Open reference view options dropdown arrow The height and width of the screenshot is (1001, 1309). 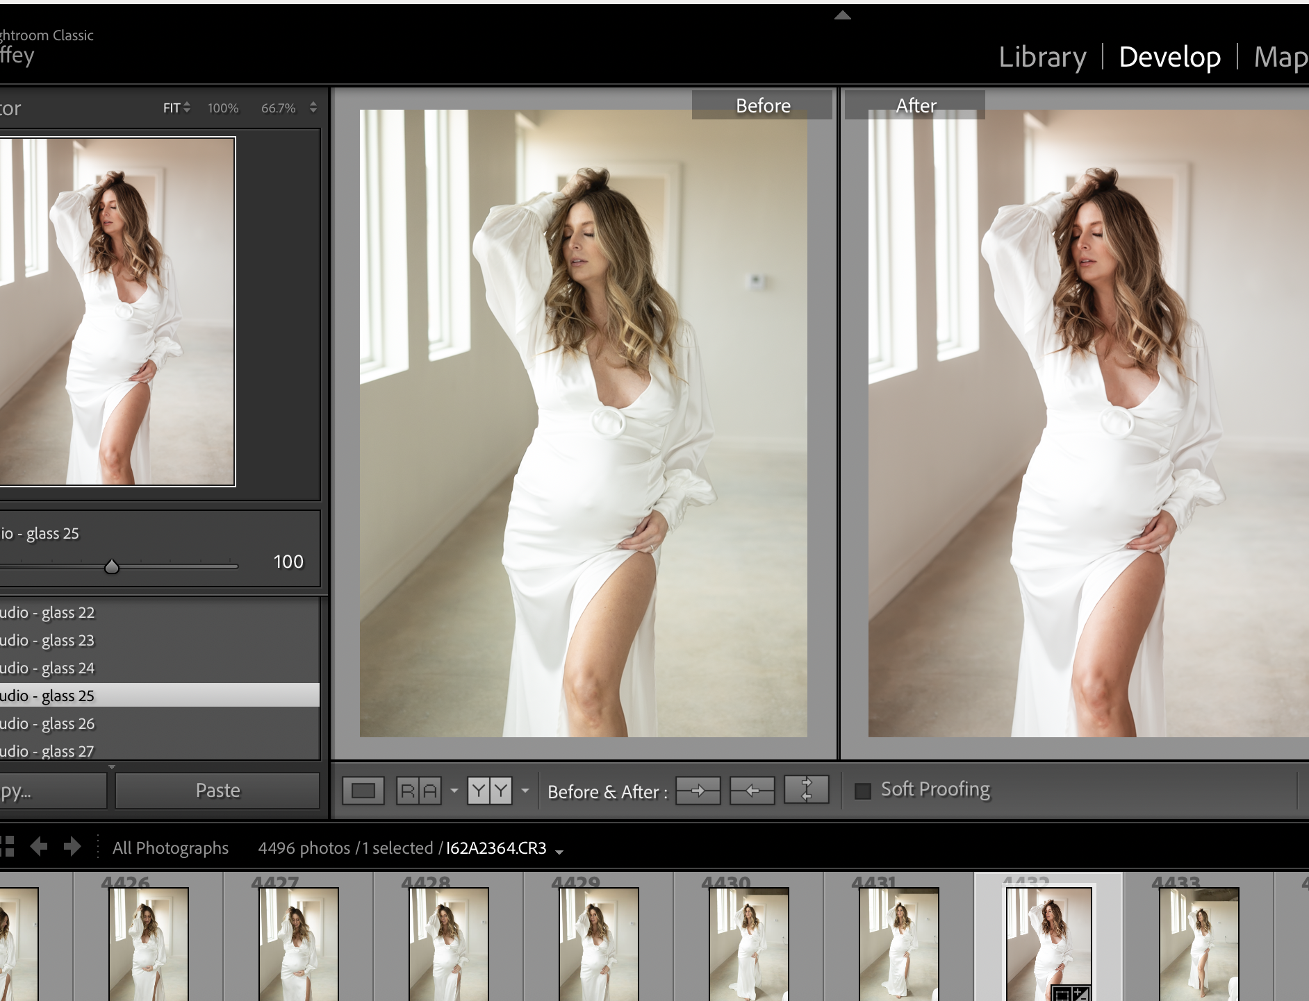point(454,791)
